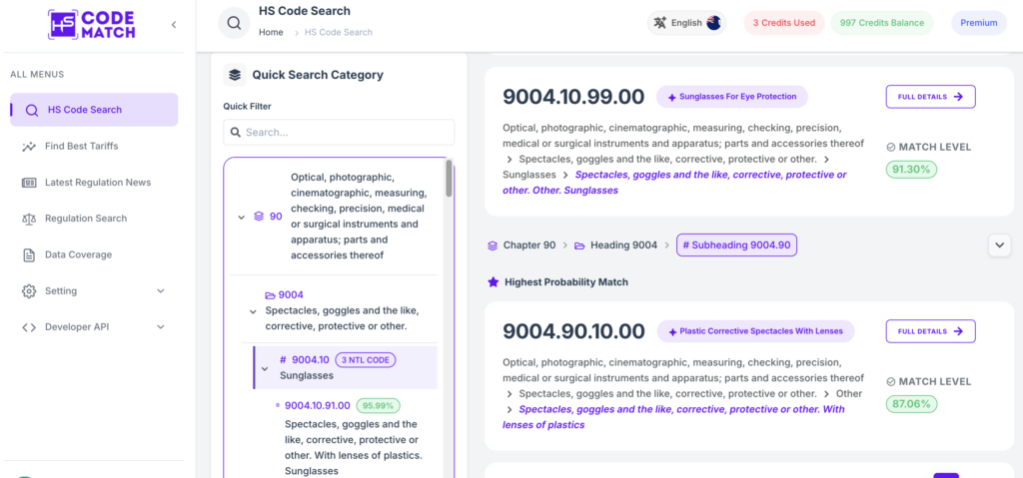Click the 91.30% match level badge
The image size is (1023, 478).
[911, 170]
